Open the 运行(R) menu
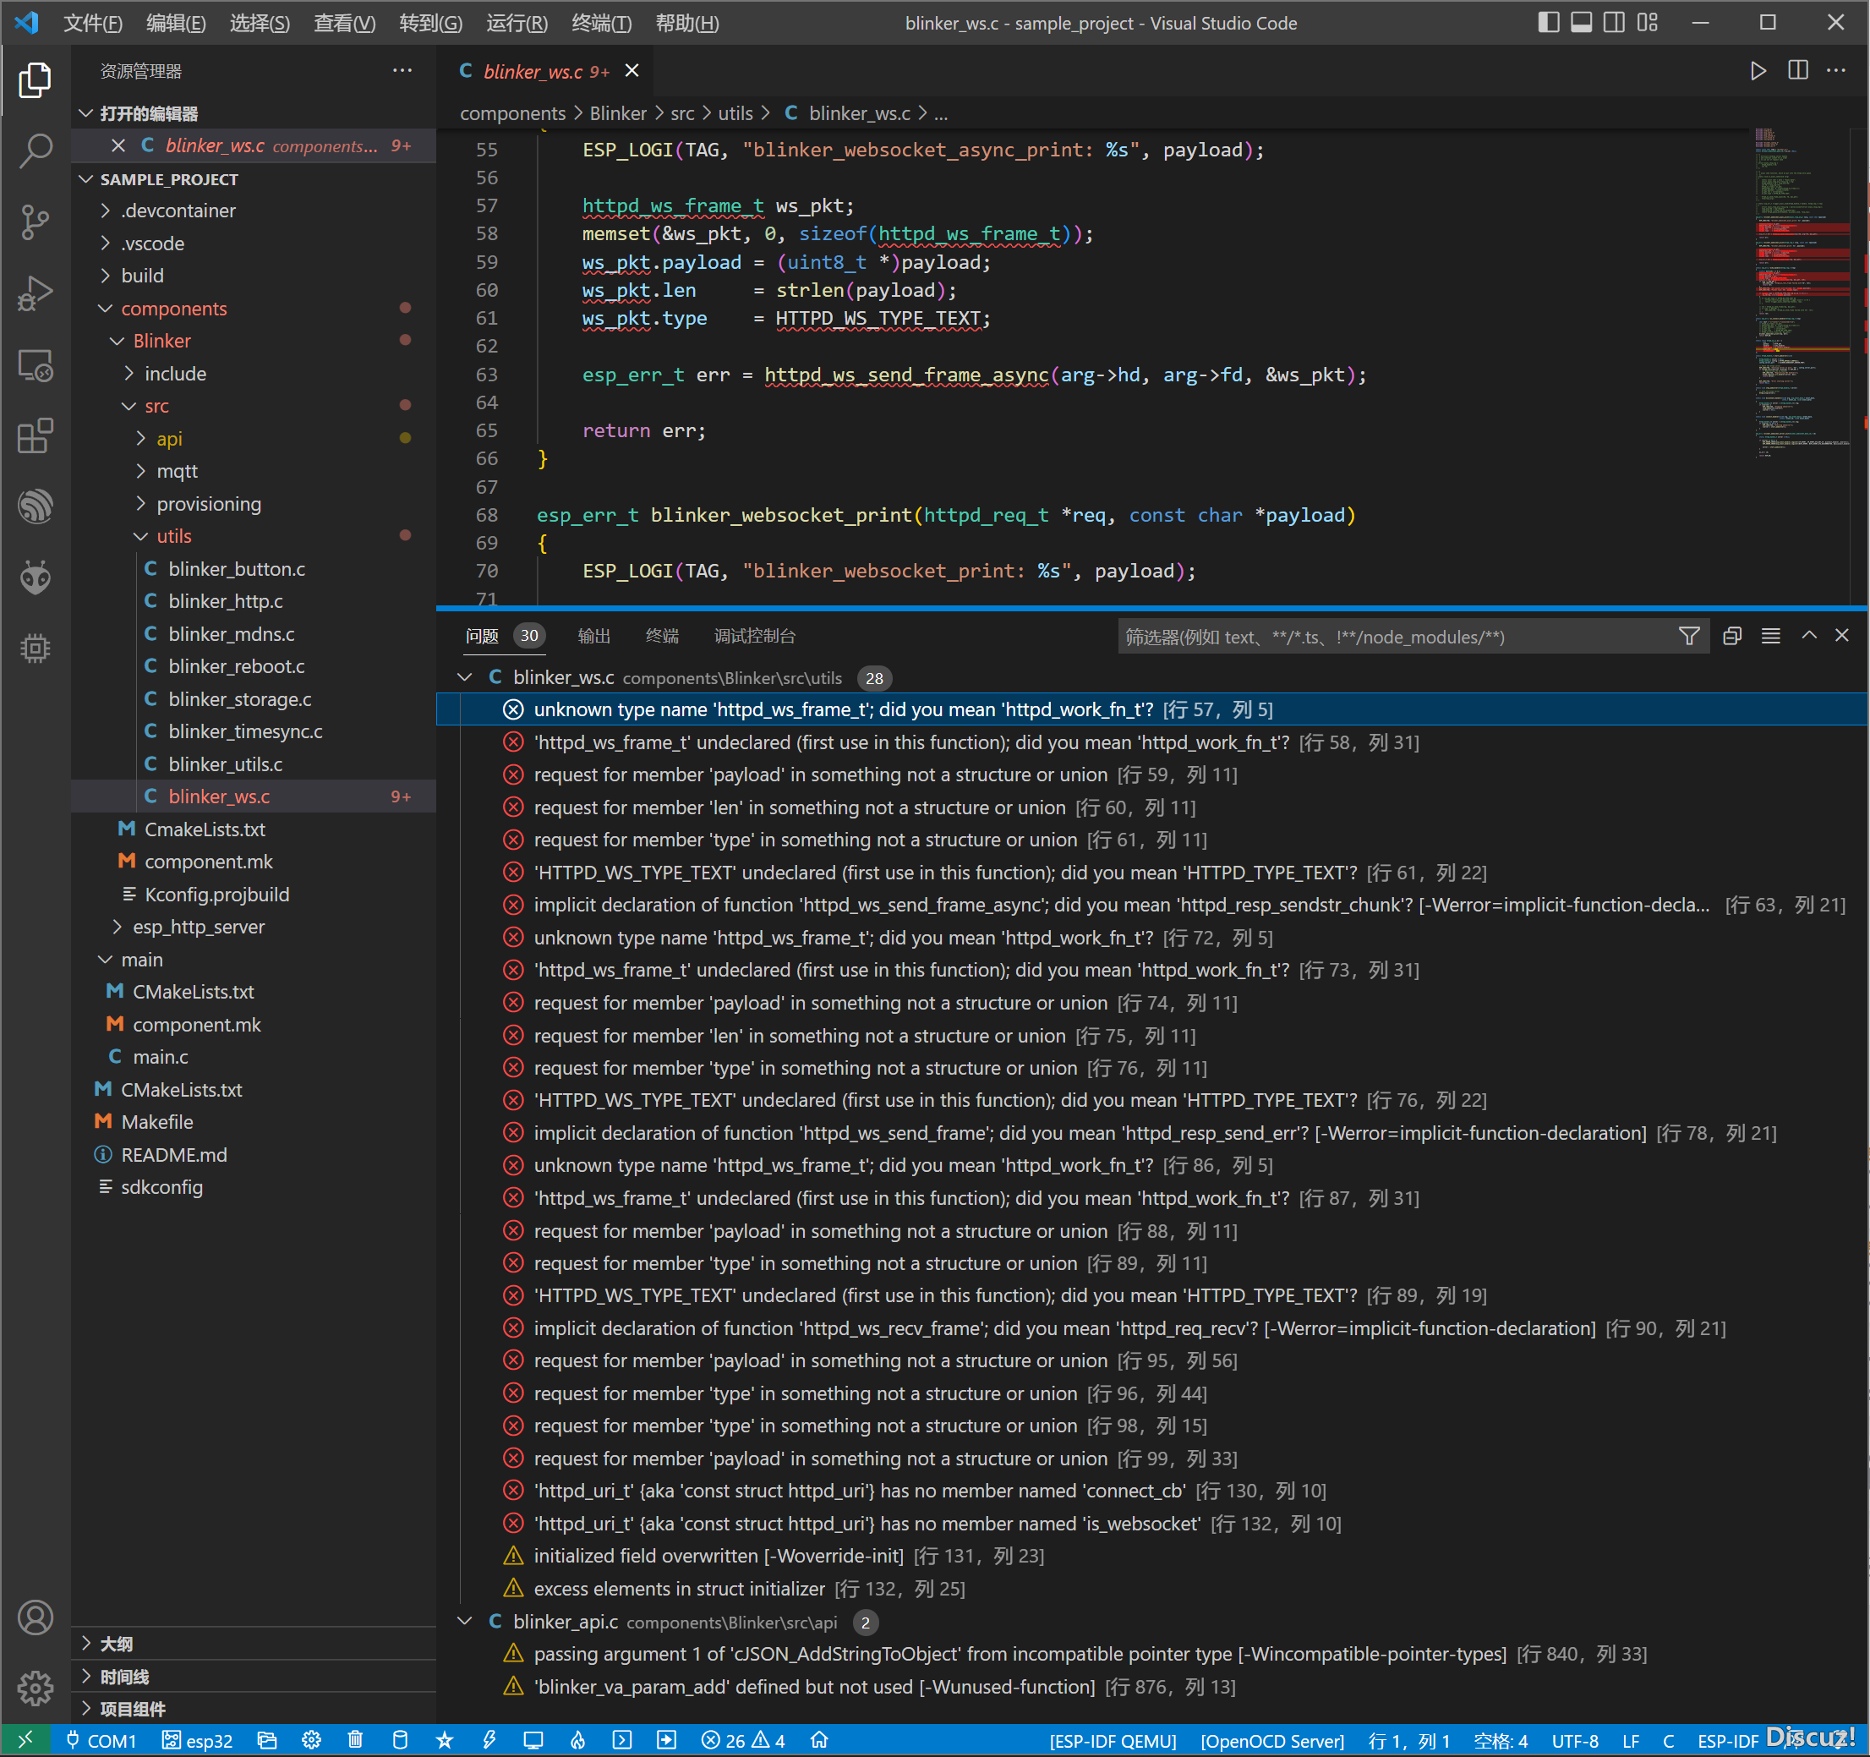 pos(517,24)
